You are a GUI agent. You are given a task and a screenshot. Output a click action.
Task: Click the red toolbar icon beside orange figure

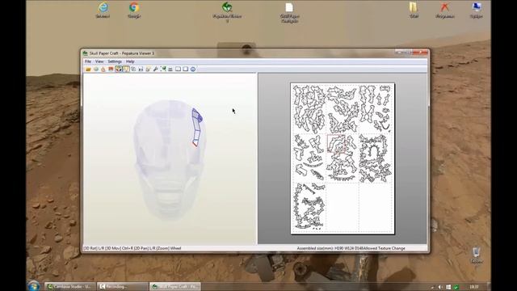[x=111, y=69]
